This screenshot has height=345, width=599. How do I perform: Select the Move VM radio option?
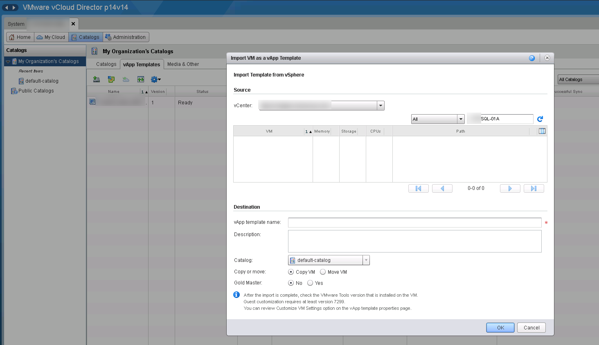pos(323,272)
